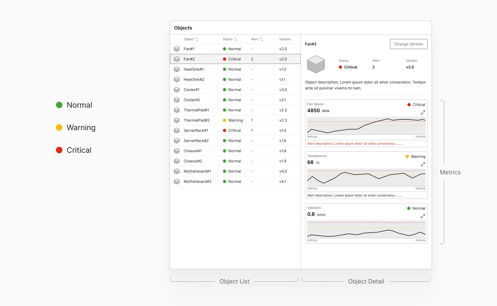
Task: Select Chassis#1 in the object list
Action: pyautogui.click(x=235, y=151)
